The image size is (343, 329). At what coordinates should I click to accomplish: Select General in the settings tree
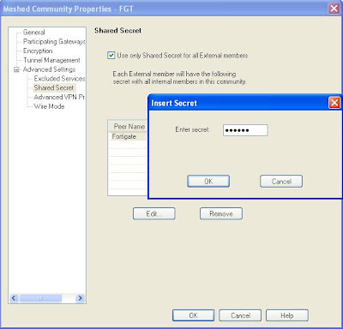(x=33, y=33)
